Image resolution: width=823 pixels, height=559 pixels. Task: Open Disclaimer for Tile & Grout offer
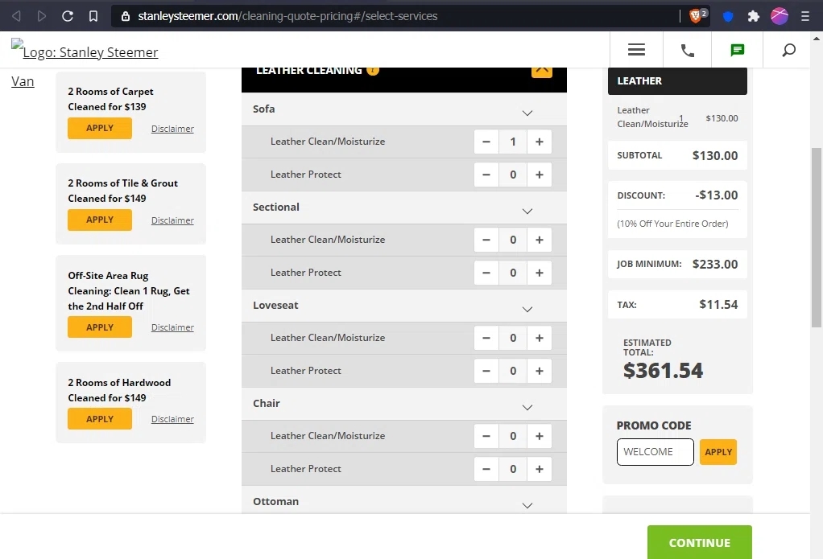click(172, 220)
